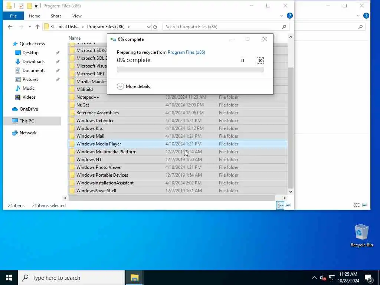This screenshot has width=380, height=285.
Task: Show hidden system tray icons
Action: coord(314,278)
